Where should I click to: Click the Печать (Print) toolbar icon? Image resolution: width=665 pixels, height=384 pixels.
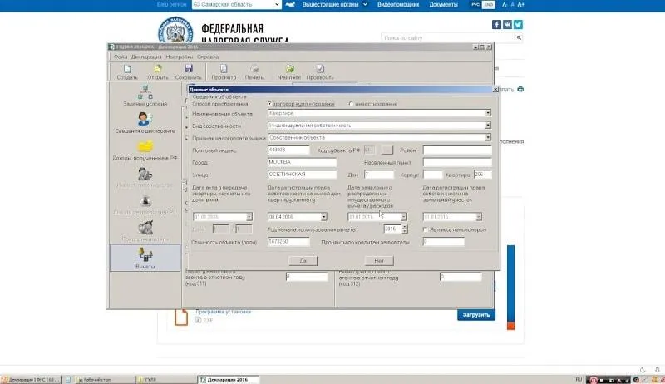[256, 71]
